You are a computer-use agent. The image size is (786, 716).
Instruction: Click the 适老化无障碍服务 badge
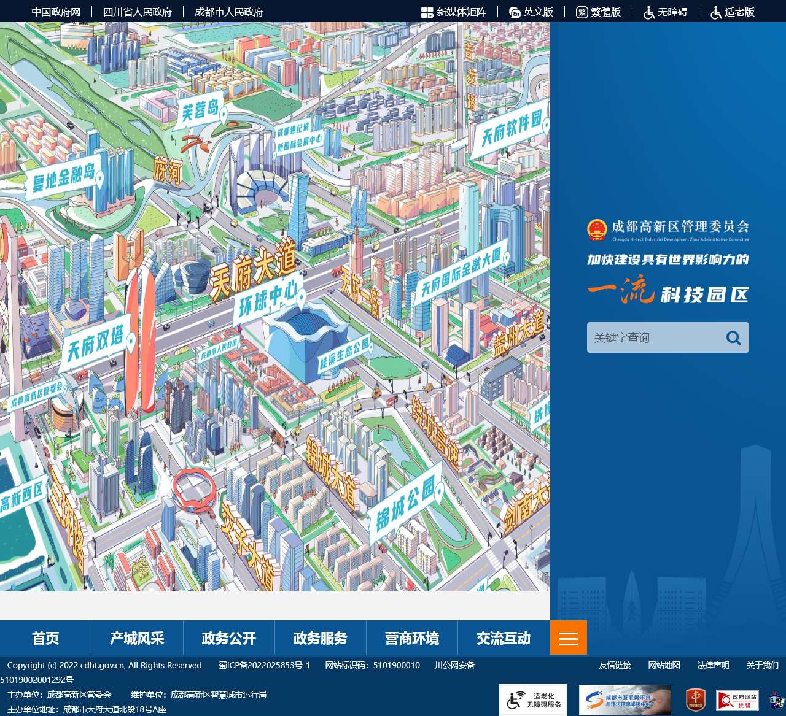[533, 700]
